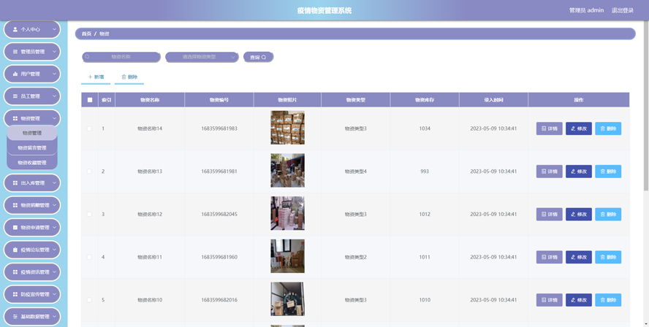Open the 物资收藏管理 submenu item
The width and height of the screenshot is (649, 327).
[32, 163]
